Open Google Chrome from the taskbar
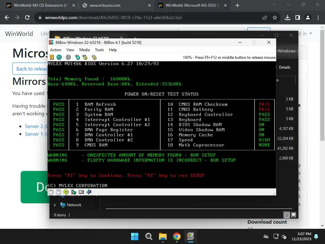Image resolution: width=325 pixels, height=244 pixels. (176, 236)
